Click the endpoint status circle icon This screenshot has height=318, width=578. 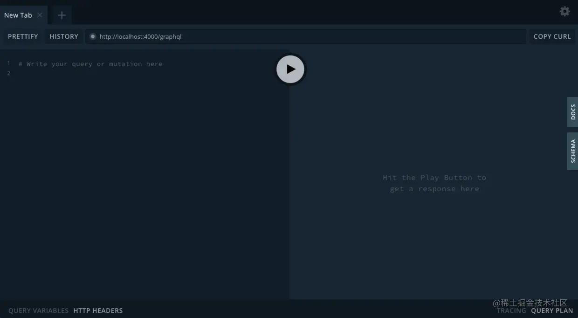click(x=93, y=36)
